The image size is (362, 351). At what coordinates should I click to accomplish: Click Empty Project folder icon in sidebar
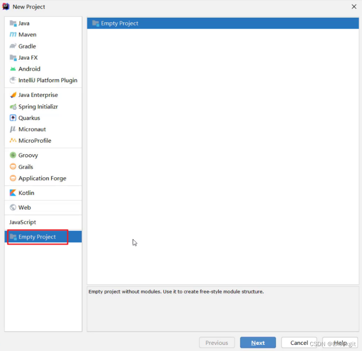click(13, 237)
